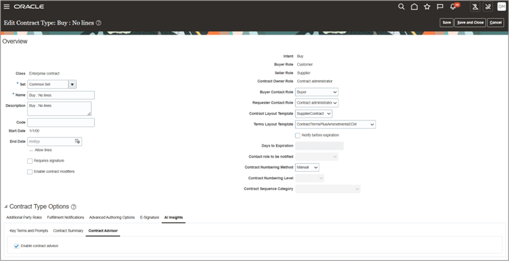This screenshot has height=261, width=509.
Task: Open Buyer Contact Role dropdown
Action: (x=317, y=92)
